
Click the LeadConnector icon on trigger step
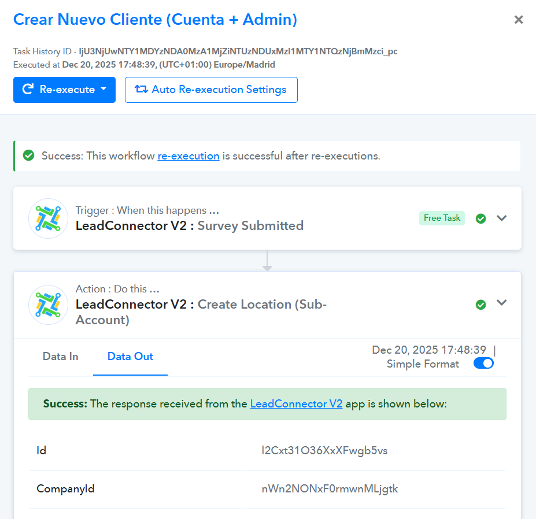tap(49, 218)
